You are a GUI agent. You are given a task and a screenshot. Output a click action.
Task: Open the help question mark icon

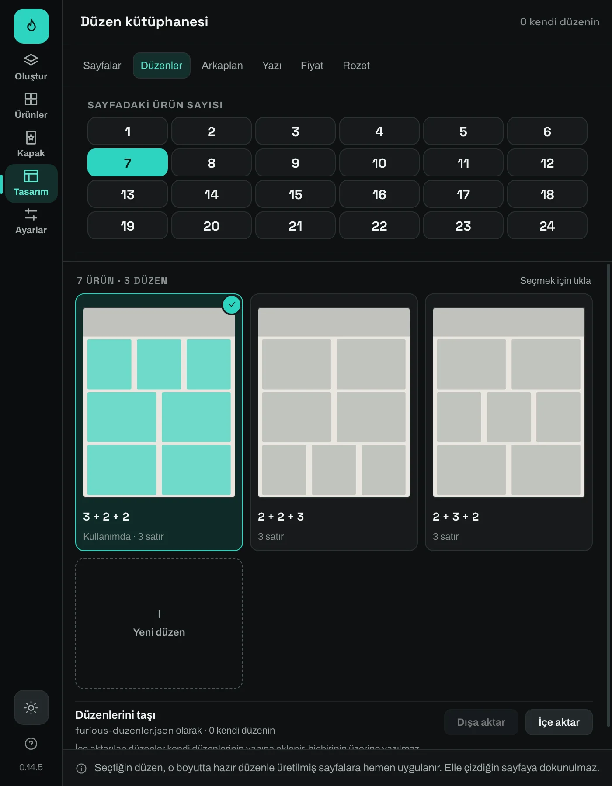31,744
